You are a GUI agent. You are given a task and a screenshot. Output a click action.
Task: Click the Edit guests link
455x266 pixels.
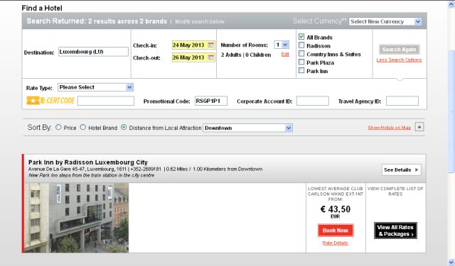click(x=285, y=54)
